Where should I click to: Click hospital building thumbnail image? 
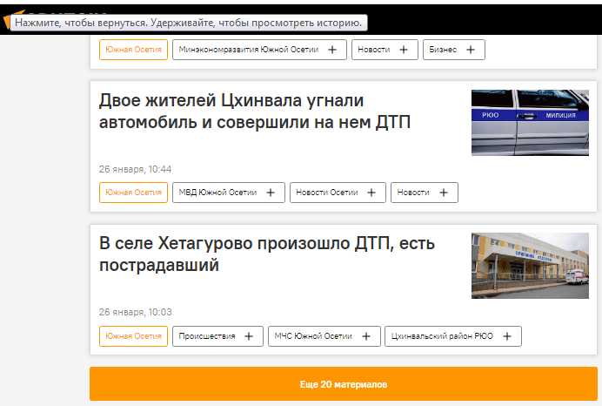(x=530, y=266)
